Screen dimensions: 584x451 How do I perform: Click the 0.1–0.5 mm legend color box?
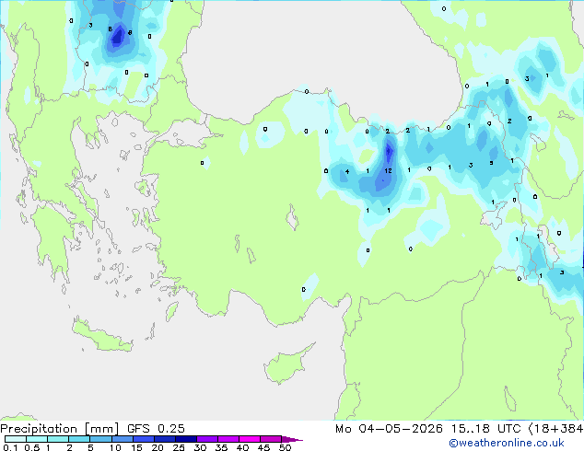coord(16,439)
